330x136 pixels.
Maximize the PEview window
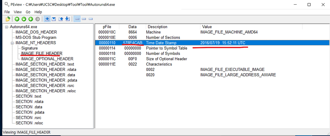pyautogui.click(x=309, y=4)
